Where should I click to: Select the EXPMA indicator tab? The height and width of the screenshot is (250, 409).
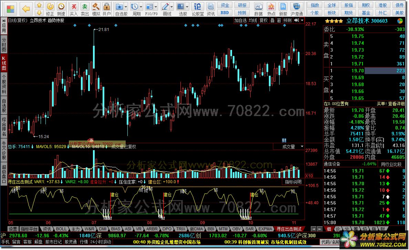[265, 229]
